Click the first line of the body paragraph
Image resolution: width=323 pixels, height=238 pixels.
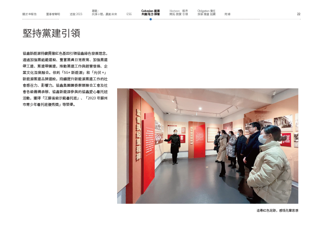[65, 53]
